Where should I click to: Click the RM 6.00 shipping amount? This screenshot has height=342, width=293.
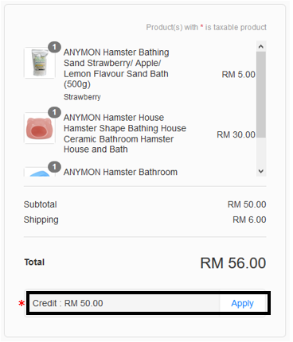249,220
